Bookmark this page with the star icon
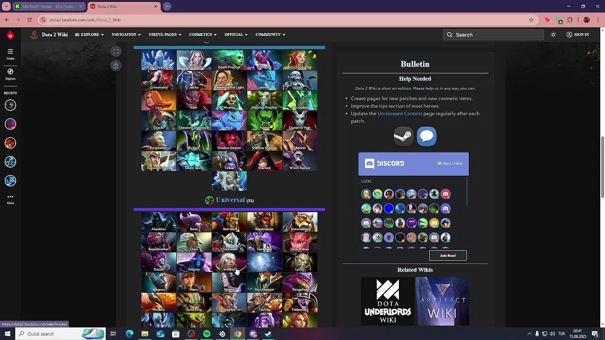 (x=531, y=20)
